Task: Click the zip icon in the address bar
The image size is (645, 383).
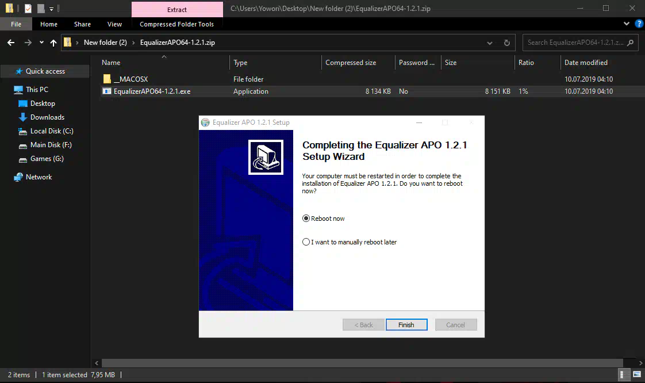Action: (67, 43)
